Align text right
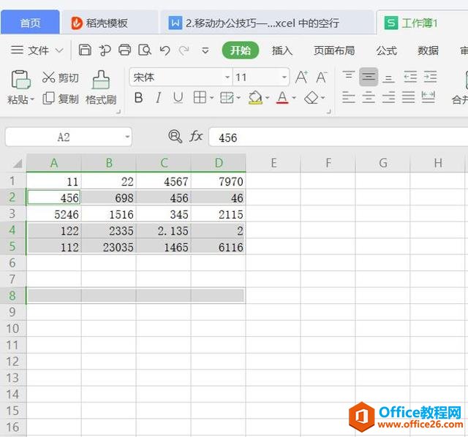The width and height of the screenshot is (468, 437). coord(388,97)
